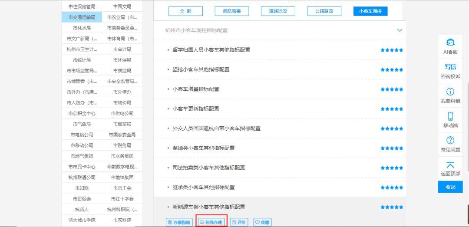Open 小客车增量指标配置 item

click(x=195, y=89)
